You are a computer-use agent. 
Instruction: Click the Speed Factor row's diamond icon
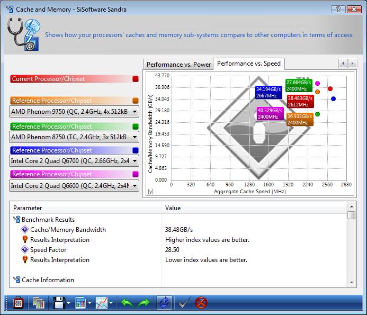point(25,249)
